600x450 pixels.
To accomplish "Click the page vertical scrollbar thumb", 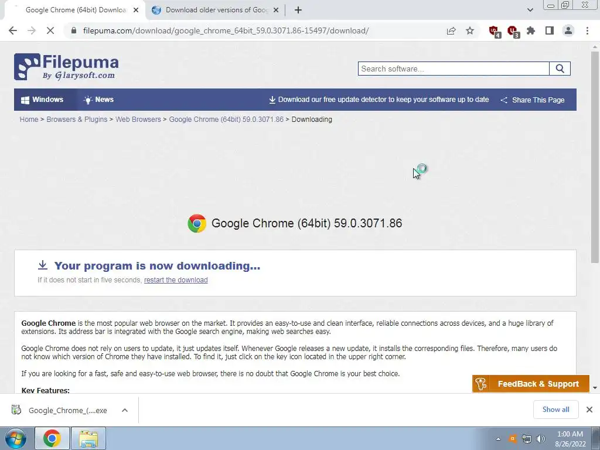I will 595,157.
